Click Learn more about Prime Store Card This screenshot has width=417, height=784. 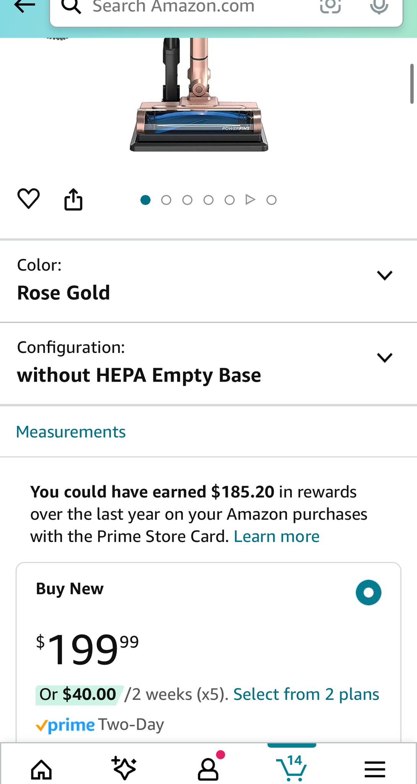point(277,537)
